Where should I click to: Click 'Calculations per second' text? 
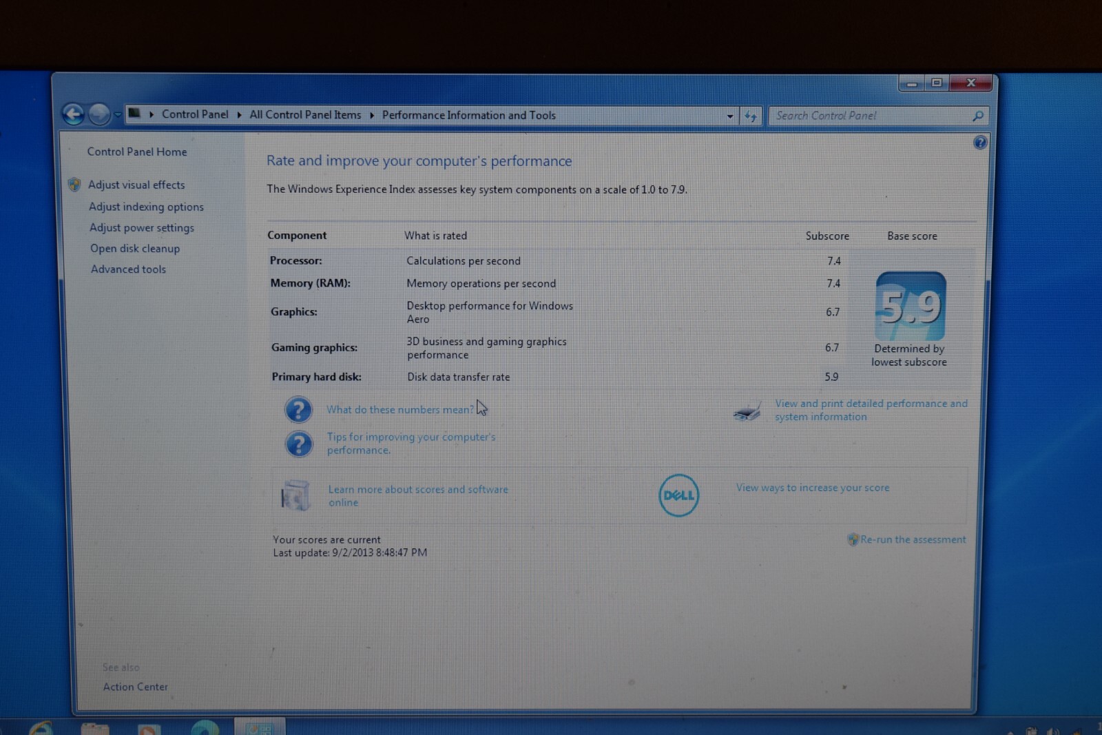click(464, 261)
